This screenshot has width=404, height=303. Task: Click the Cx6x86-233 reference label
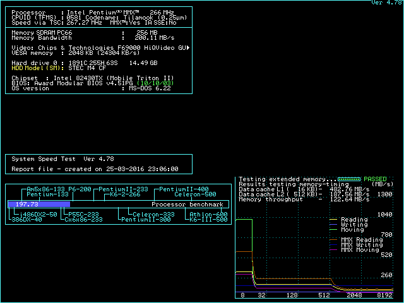click(x=83, y=220)
